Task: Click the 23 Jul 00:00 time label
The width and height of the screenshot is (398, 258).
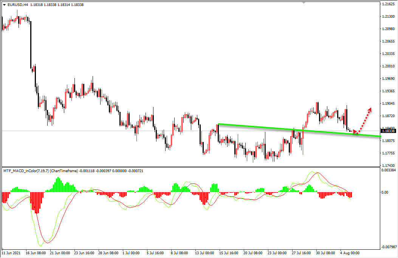Action: 277,253
